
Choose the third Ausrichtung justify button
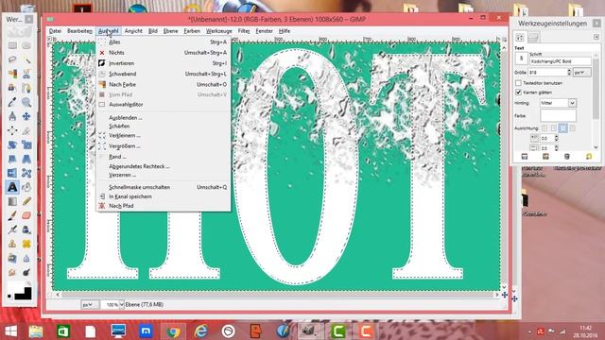(x=563, y=128)
